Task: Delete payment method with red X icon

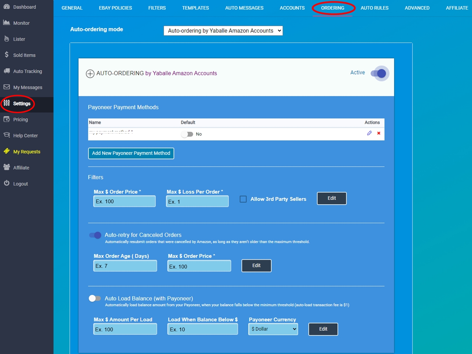Action: (x=379, y=133)
